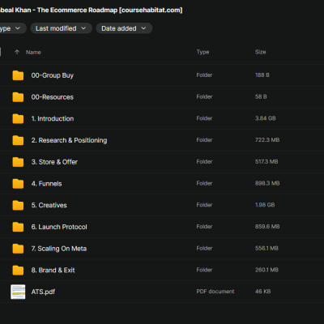Viewport: 324px width, 324px height.
Task: Open the folder named 00-Resources
Action: [x=53, y=97]
